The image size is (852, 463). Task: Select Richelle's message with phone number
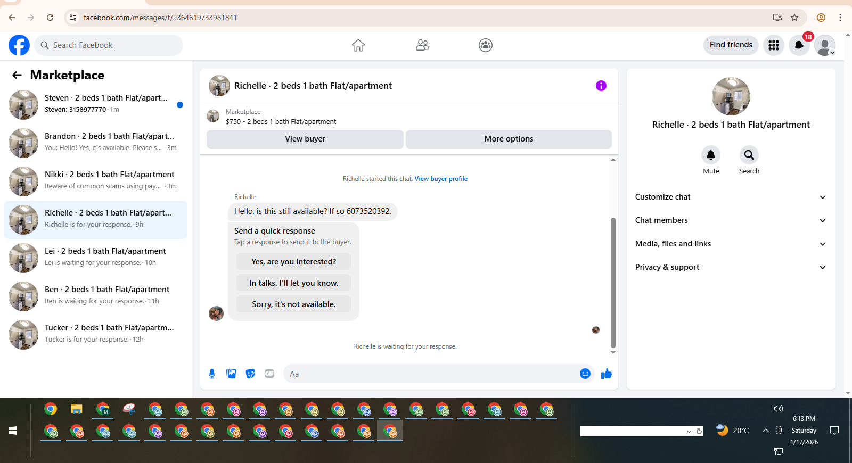(x=313, y=211)
